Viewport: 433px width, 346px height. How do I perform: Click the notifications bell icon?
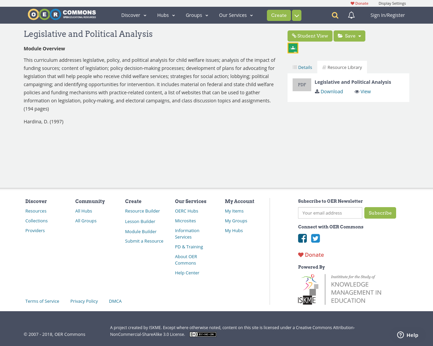pos(351,15)
